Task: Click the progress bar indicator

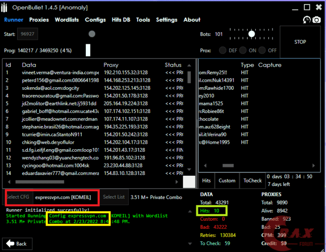Action: 88,50
